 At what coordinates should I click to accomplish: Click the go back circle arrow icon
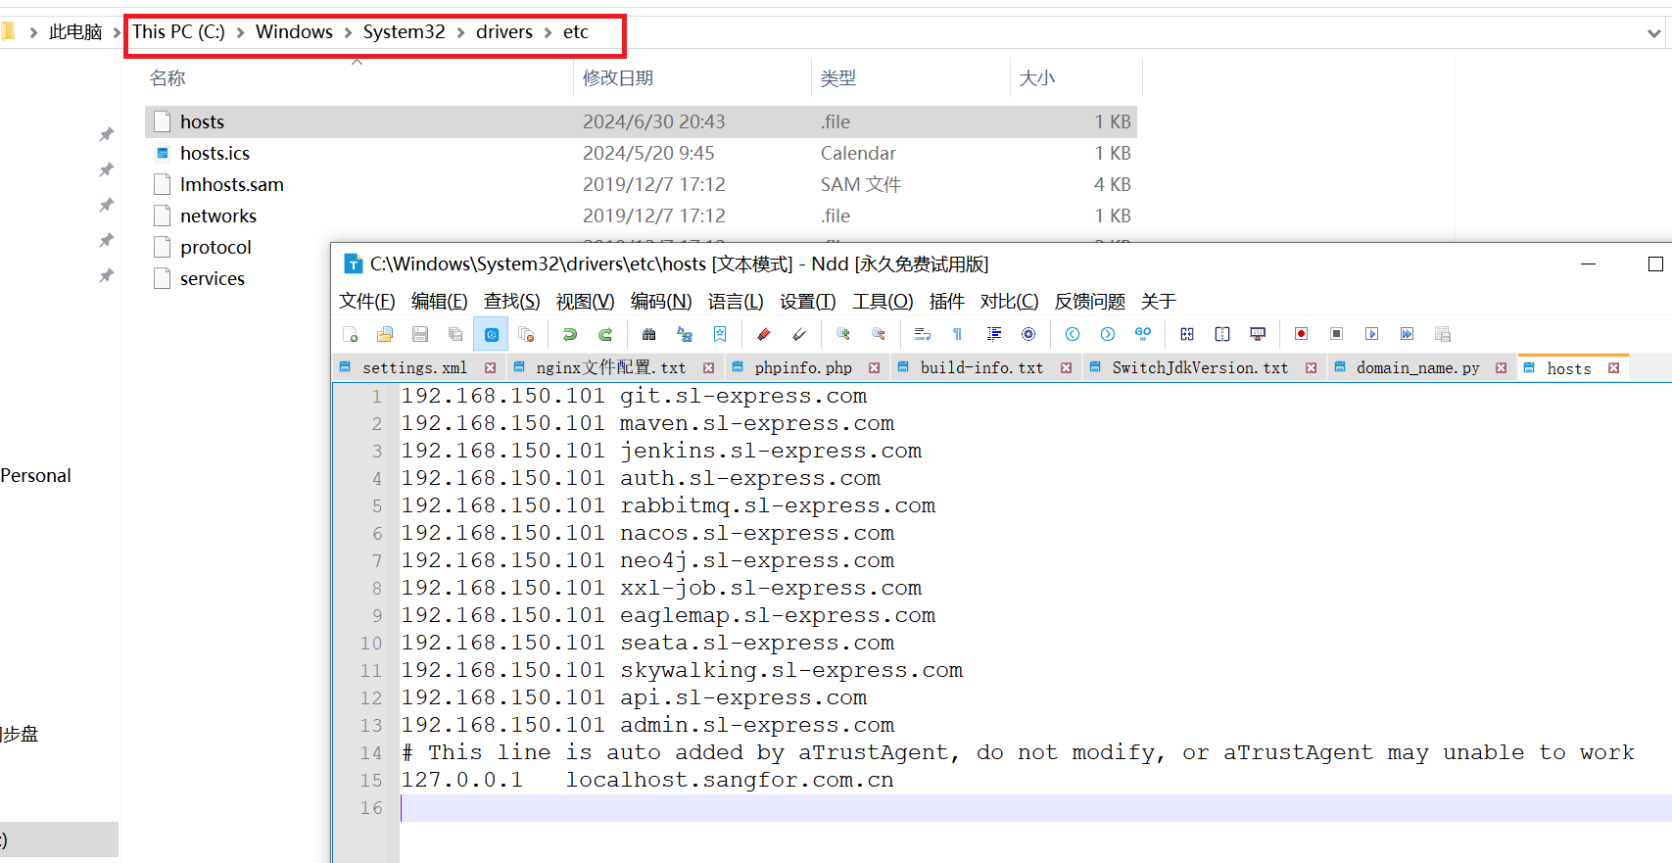[1073, 334]
